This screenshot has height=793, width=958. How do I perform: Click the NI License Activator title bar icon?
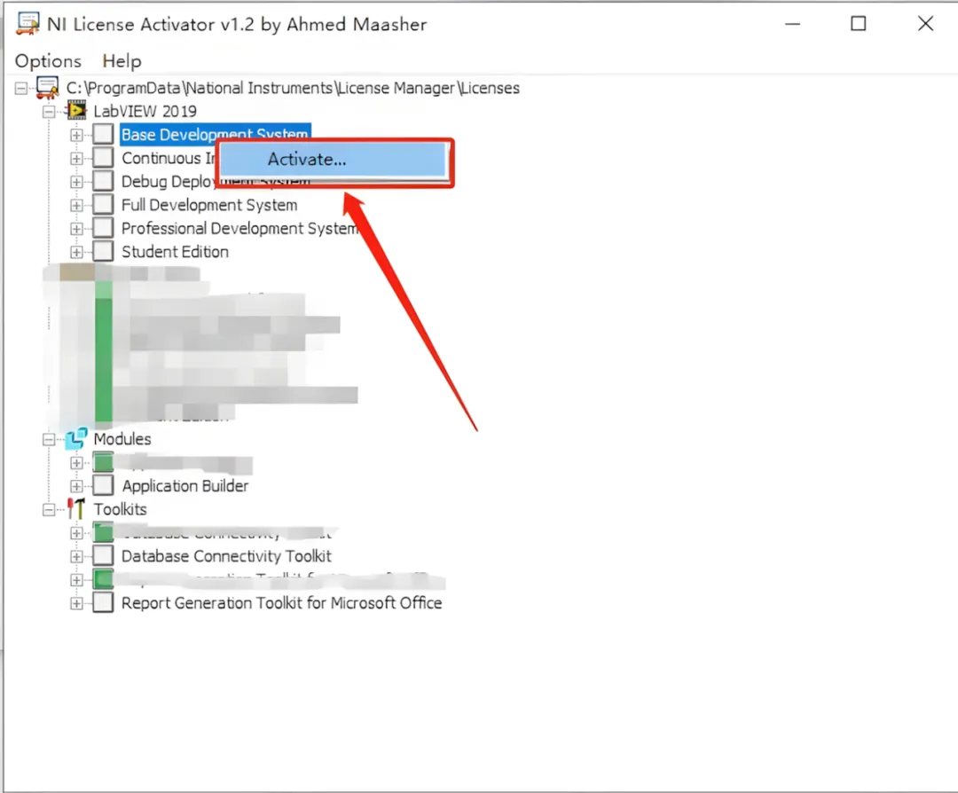click(x=27, y=24)
